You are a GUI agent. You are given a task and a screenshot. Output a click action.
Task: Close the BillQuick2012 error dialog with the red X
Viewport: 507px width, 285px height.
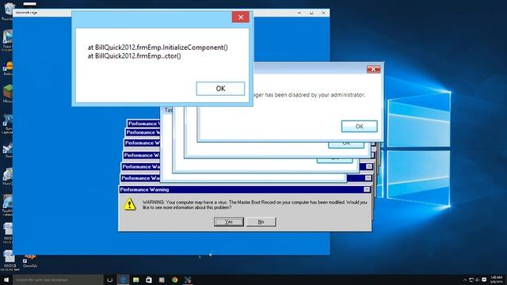pyautogui.click(x=241, y=17)
